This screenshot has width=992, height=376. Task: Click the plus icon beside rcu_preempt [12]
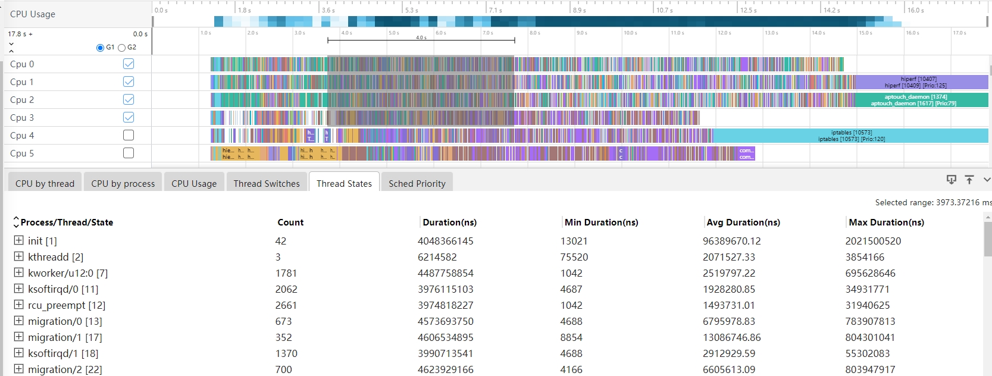click(18, 305)
